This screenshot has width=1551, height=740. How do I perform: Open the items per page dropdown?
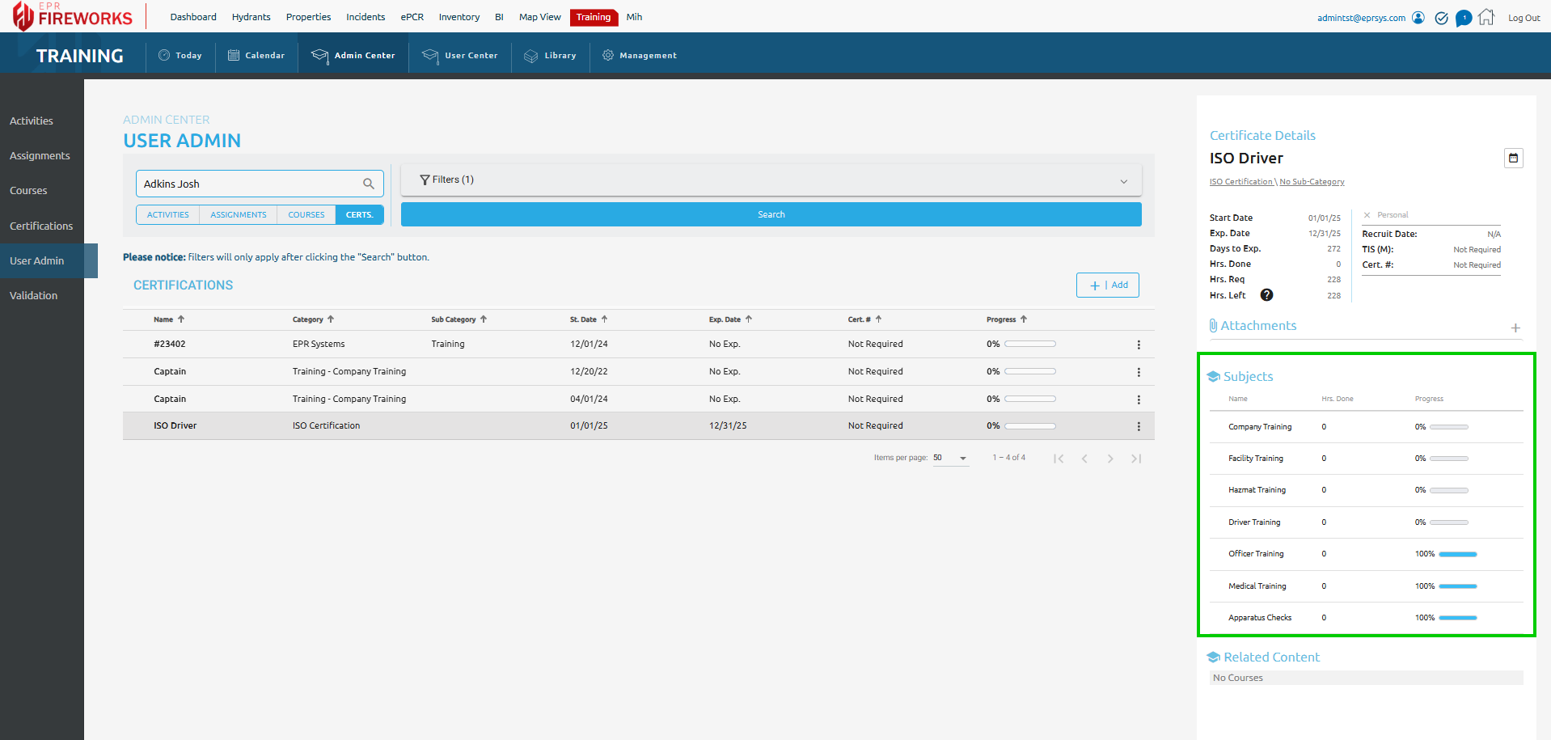tap(950, 458)
